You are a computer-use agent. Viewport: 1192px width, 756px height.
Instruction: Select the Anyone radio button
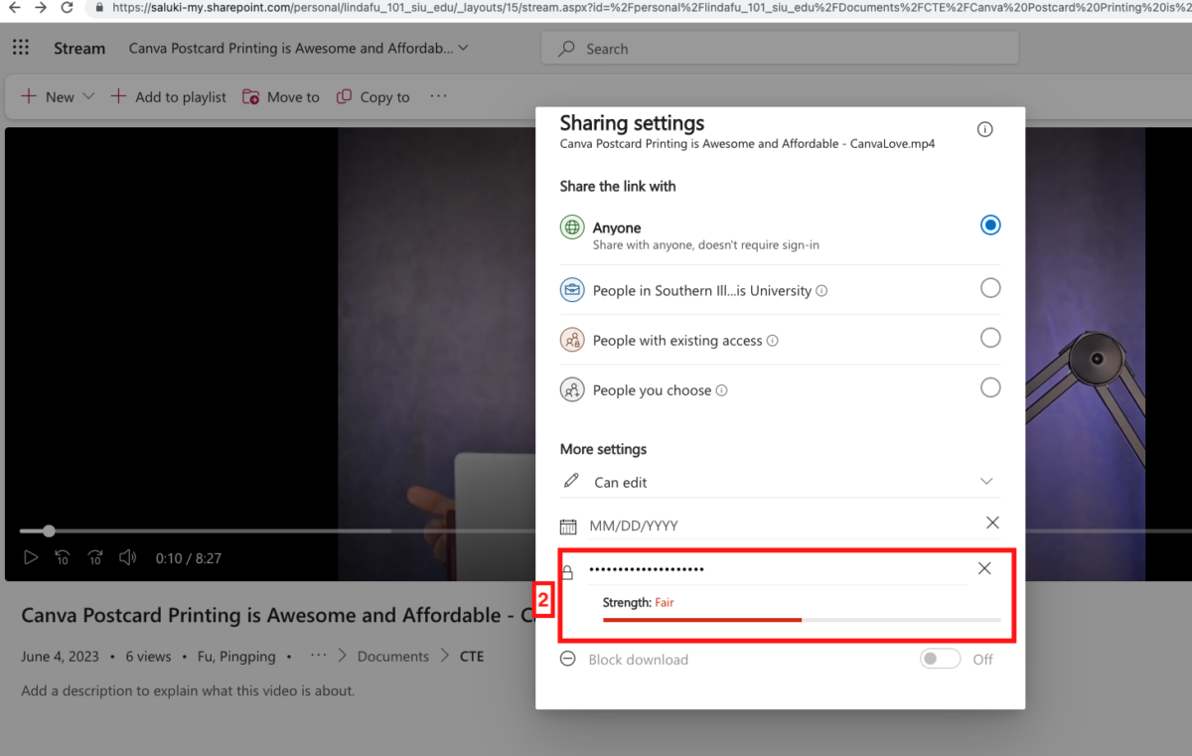tap(990, 225)
